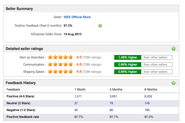
Task: Click Shipping Speed's 0.84% Higher comparison bar
Action: [x=143, y=72]
